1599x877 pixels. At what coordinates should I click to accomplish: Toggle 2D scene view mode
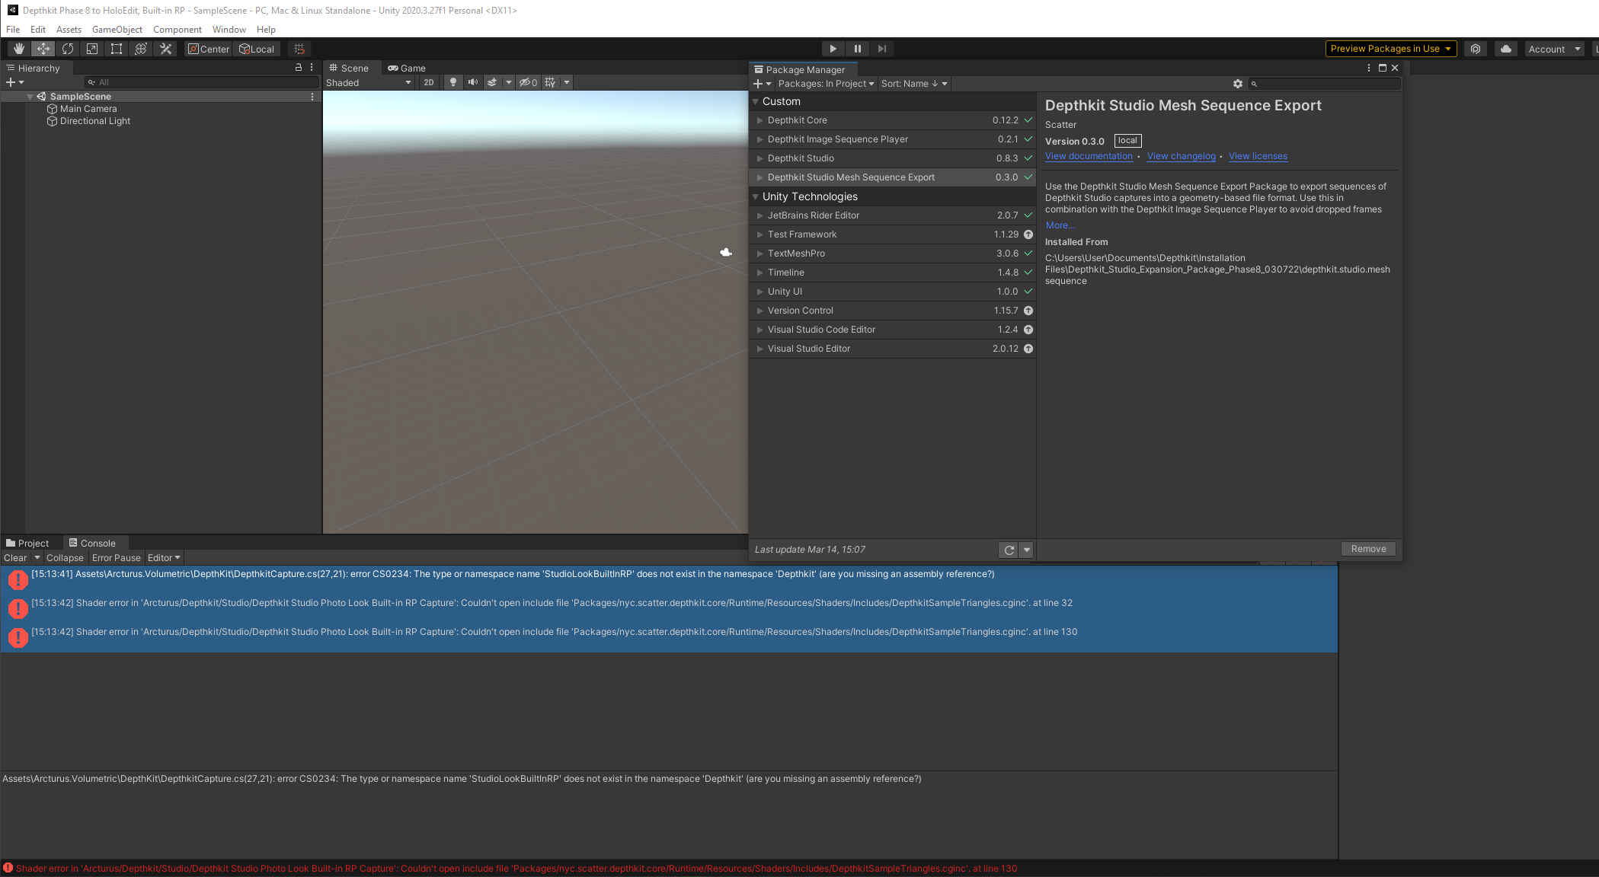click(428, 82)
